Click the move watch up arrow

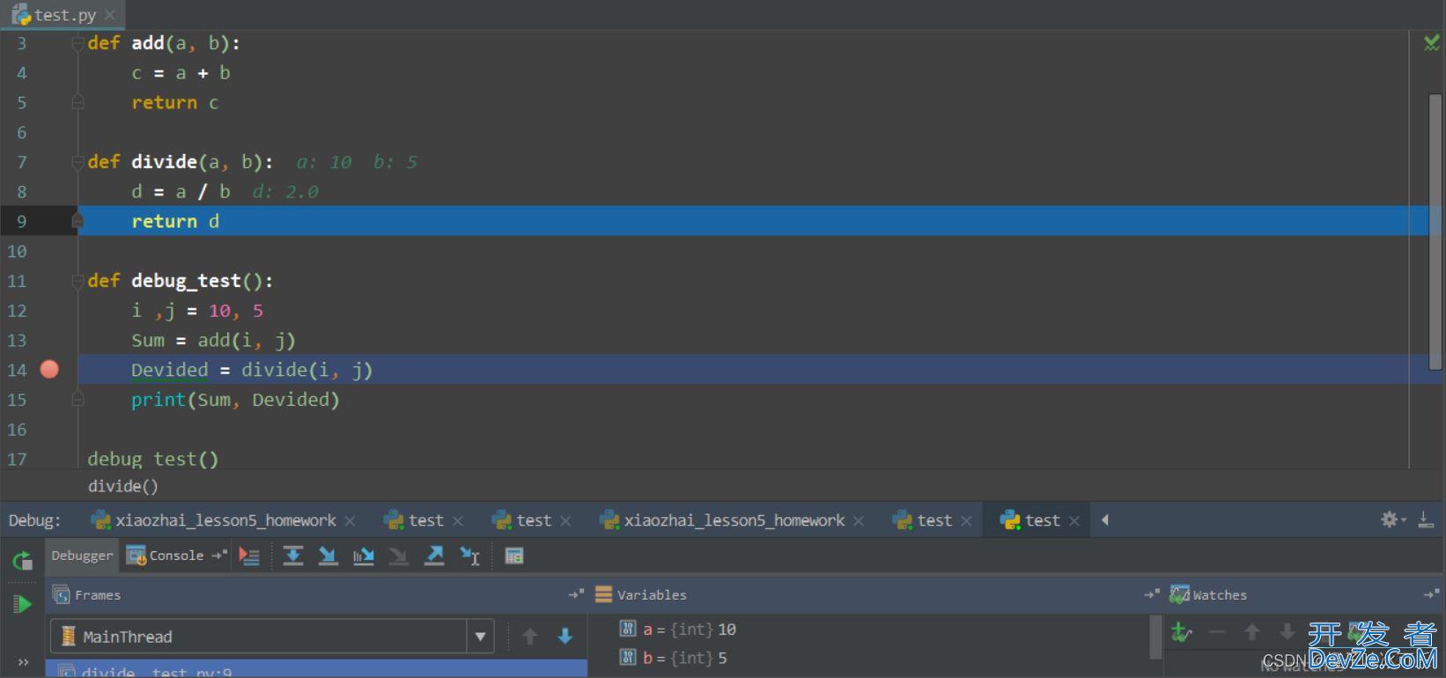[1251, 632]
